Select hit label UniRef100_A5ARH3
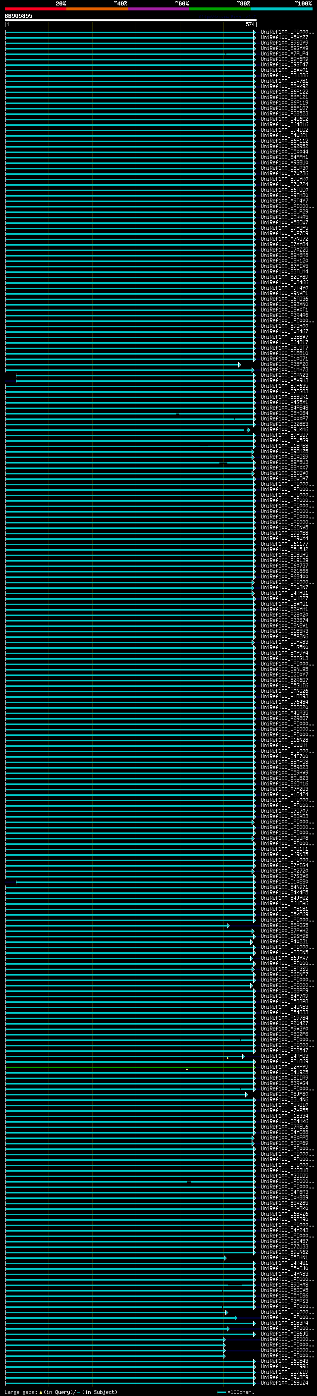 (284, 380)
